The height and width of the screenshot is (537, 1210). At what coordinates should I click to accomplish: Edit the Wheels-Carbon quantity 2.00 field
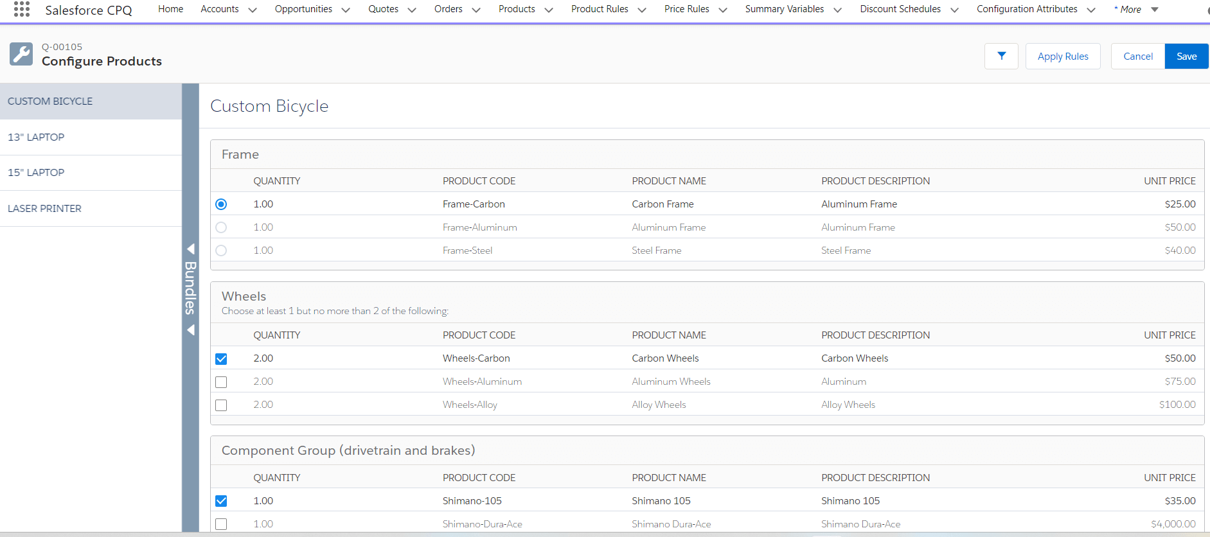263,358
